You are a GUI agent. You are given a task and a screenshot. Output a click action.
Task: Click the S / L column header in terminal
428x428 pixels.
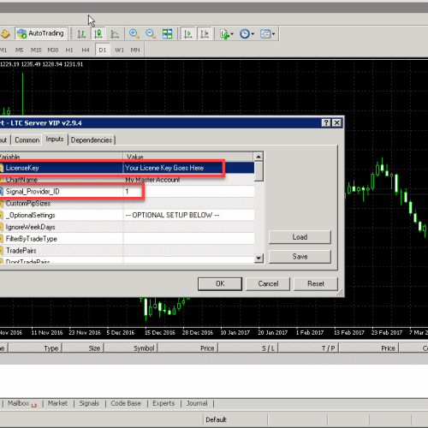tap(248, 348)
